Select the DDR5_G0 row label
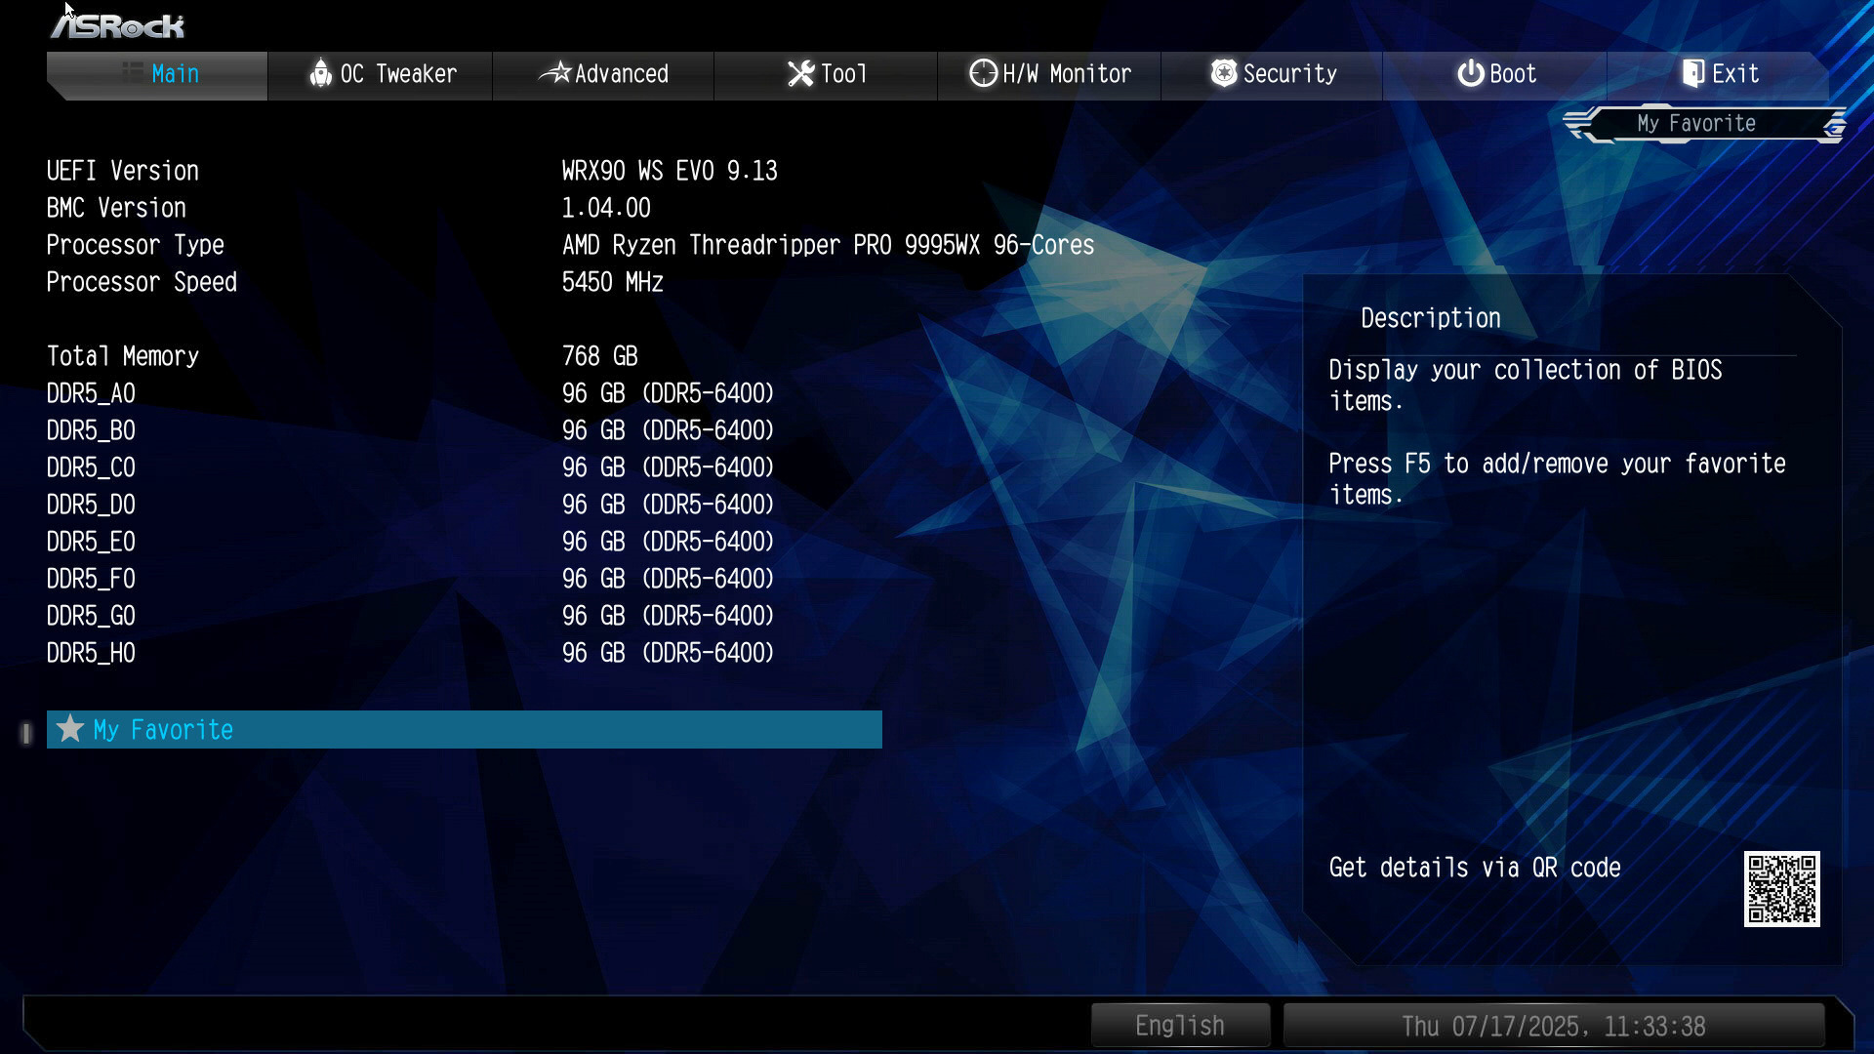Screen dimensions: 1874x1054 click(x=91, y=616)
